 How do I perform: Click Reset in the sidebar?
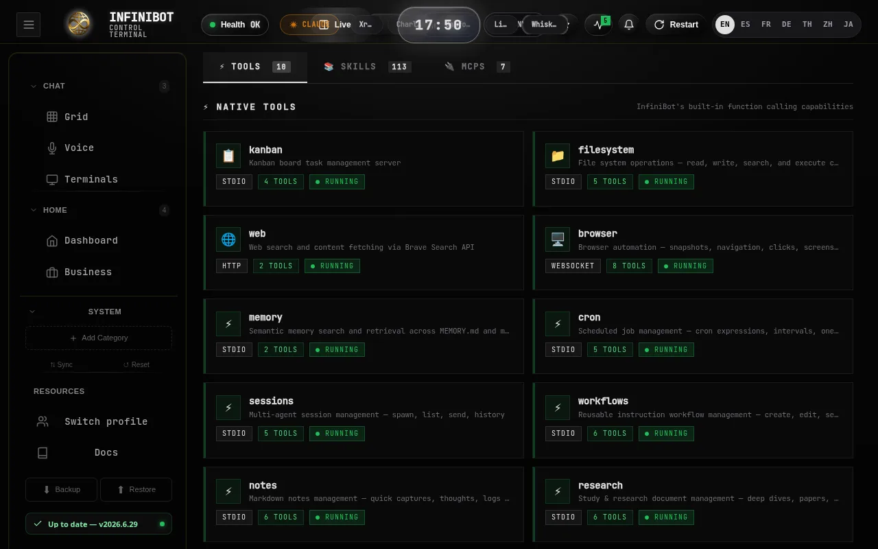[x=136, y=364]
